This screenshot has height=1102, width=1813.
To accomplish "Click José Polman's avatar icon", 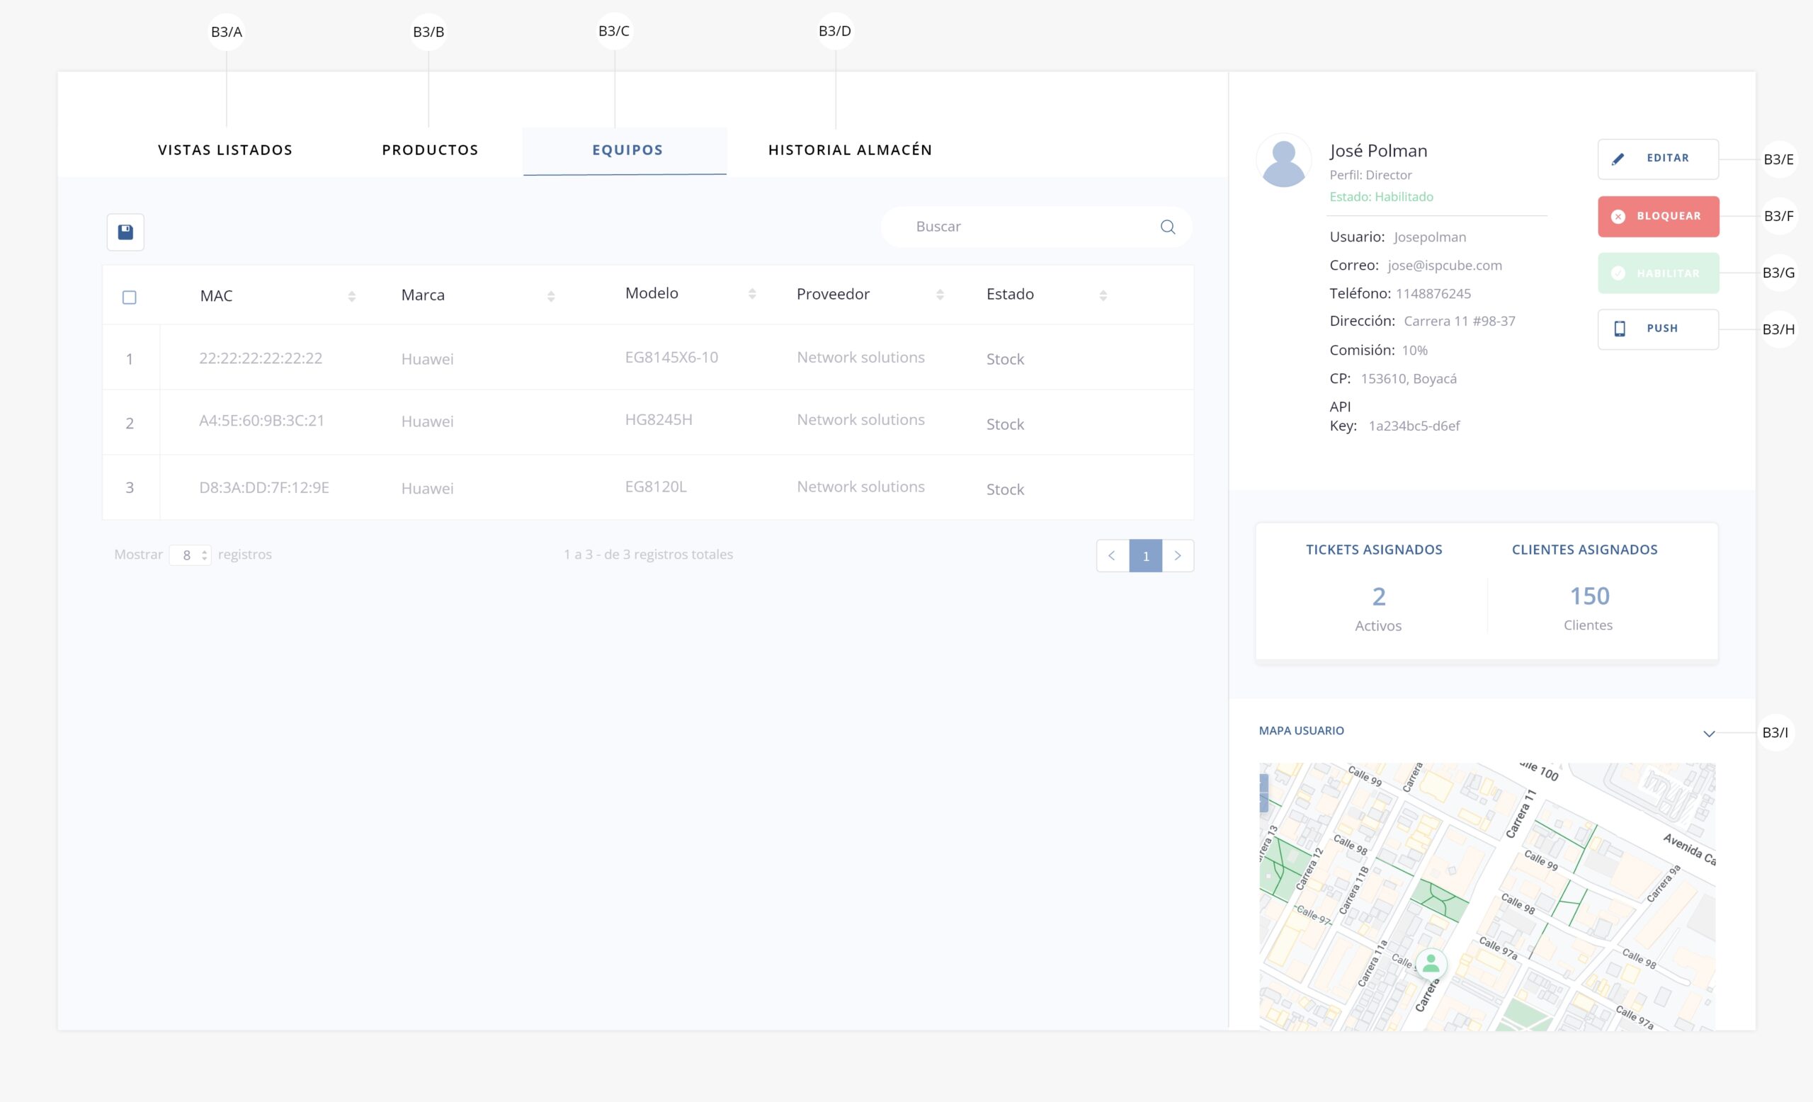I will pos(1283,161).
